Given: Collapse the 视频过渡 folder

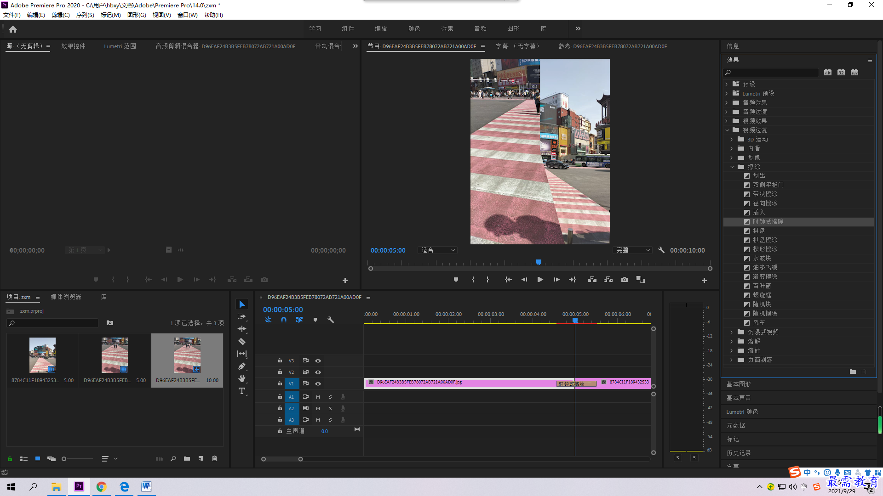Looking at the screenshot, I should [727, 130].
